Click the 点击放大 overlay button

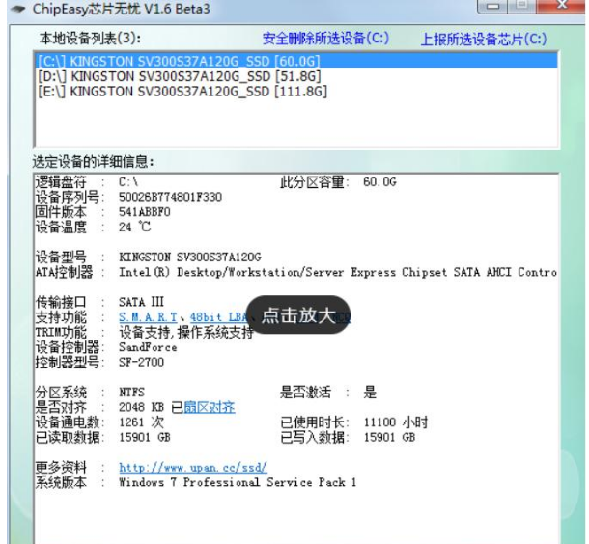click(298, 314)
